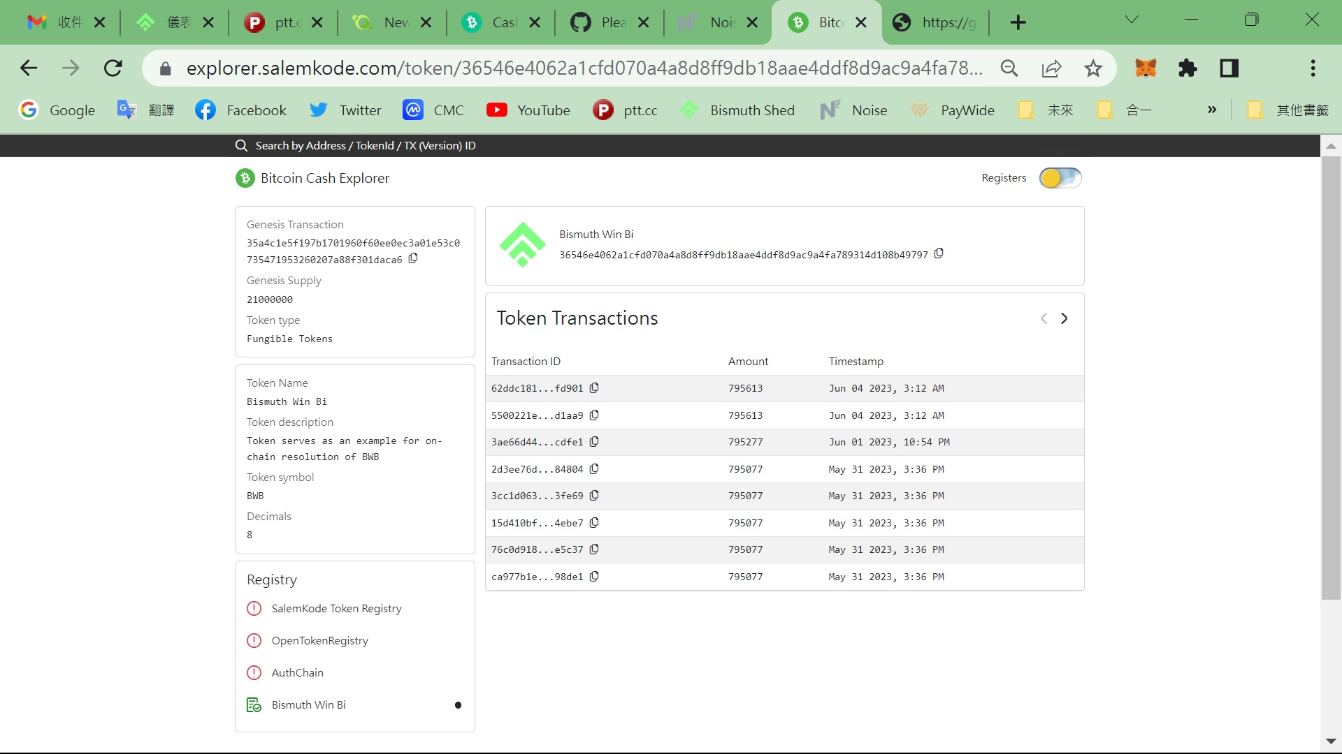Image resolution: width=1342 pixels, height=754 pixels.
Task: Click the search field for Address / TokenId / TX
Action: [366, 145]
